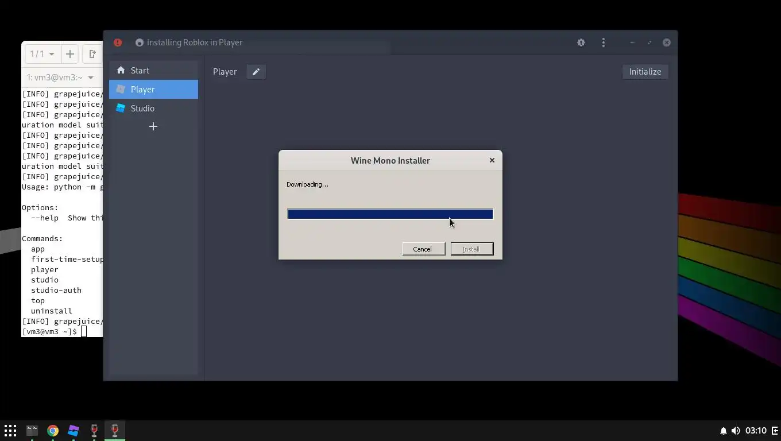Click the Install button in Wine Mono Installer
Screen dimensions: 781x441
point(471,249)
